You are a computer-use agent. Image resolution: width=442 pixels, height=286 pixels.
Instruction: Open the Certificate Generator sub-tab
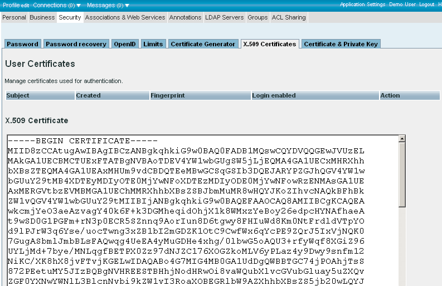coord(203,44)
